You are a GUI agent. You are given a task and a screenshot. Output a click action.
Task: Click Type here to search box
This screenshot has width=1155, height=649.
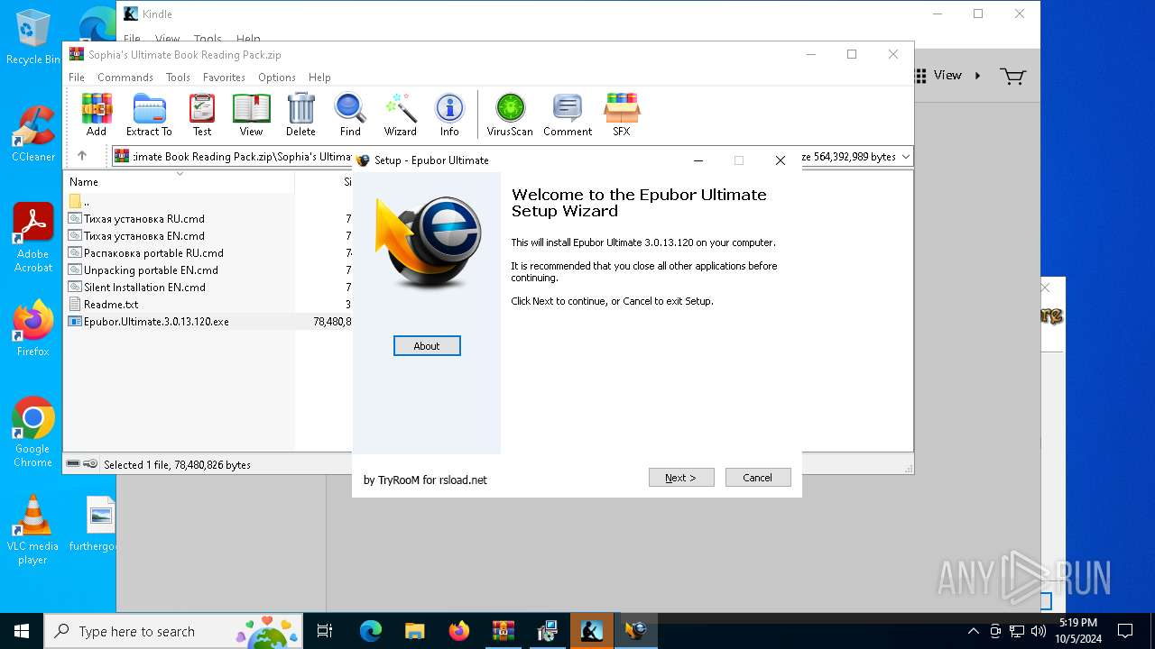coord(173,631)
